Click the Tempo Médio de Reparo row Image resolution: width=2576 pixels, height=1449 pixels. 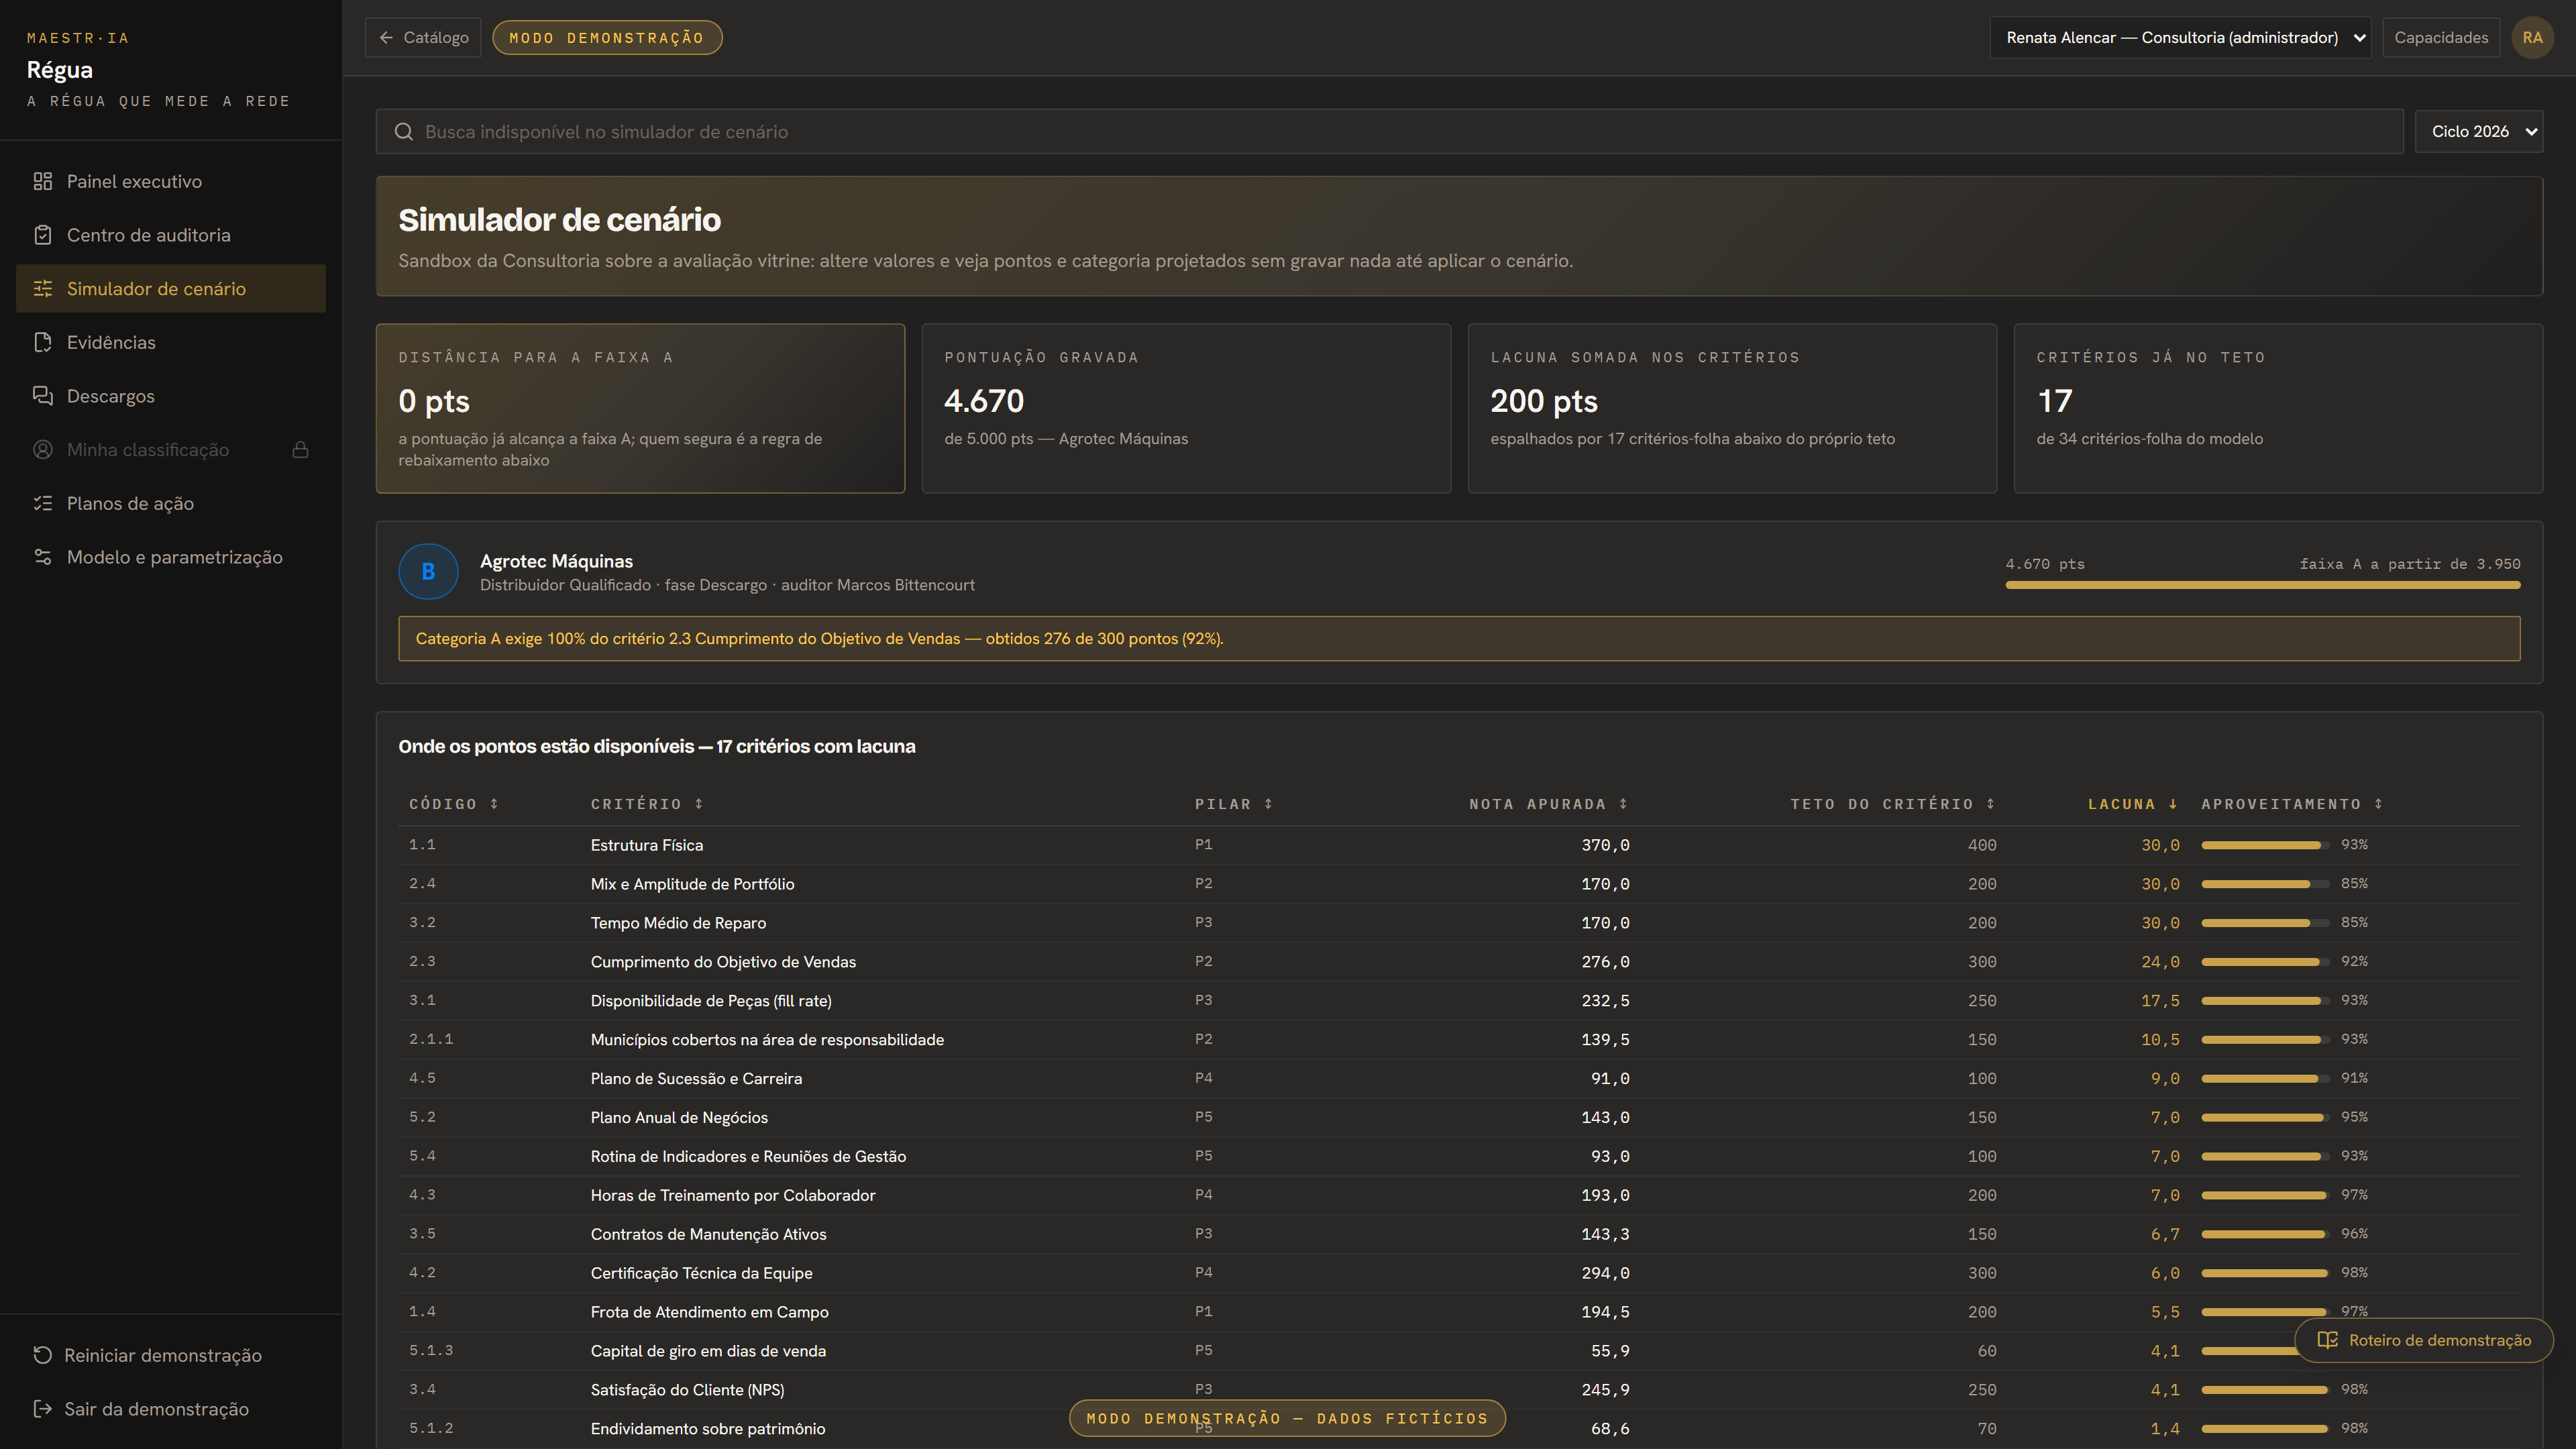[x=1459, y=923]
